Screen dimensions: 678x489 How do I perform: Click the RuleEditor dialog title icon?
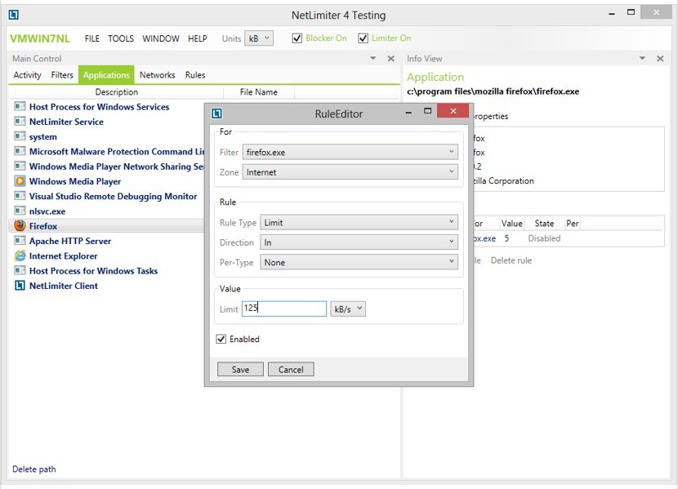(217, 113)
